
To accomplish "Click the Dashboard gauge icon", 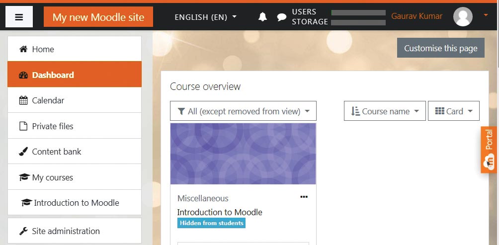I will click(23, 75).
